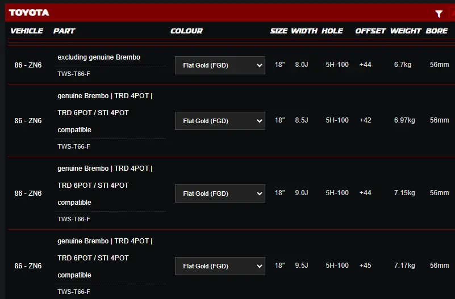Select 'excluding genuine Brembo' part text
Image resolution: width=455 pixels, height=299 pixels.
click(x=99, y=57)
